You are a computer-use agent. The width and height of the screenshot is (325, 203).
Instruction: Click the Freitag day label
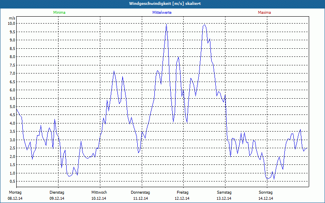(x=182, y=192)
